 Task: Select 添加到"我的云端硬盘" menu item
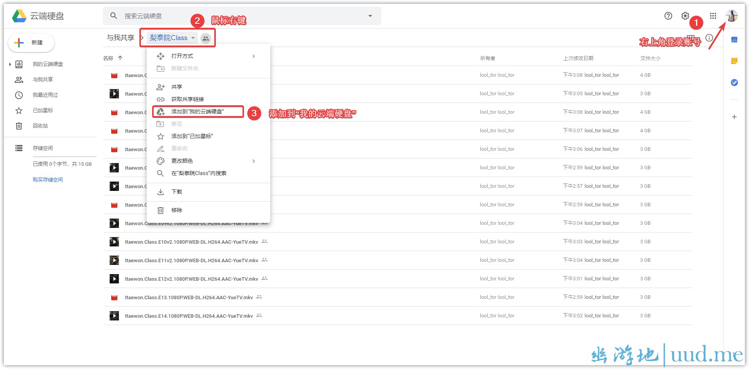tap(198, 112)
